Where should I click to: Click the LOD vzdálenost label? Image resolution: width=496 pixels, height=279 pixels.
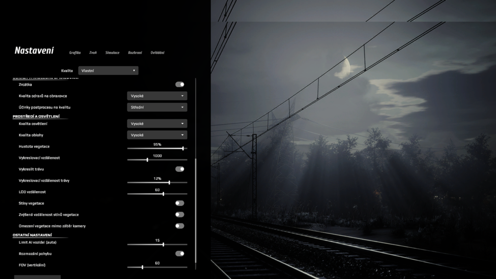point(32,192)
